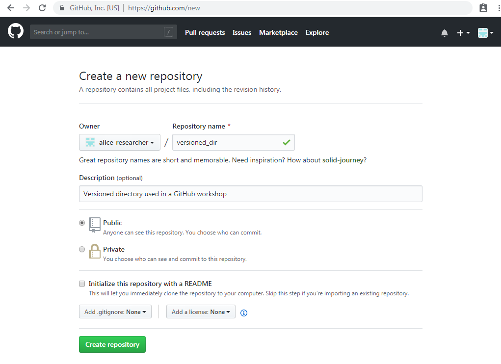Click the padlock icon in the address bar
Viewport: 501px width, 364px height.
(61, 8)
